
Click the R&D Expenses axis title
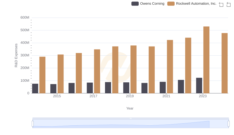[x=16, y=55]
